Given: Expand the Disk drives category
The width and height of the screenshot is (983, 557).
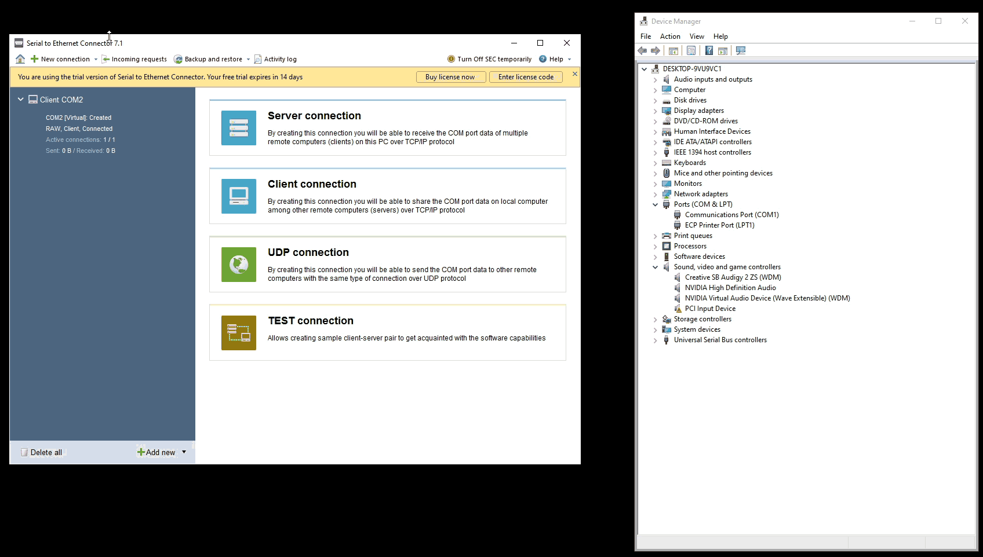Looking at the screenshot, I should click(656, 100).
